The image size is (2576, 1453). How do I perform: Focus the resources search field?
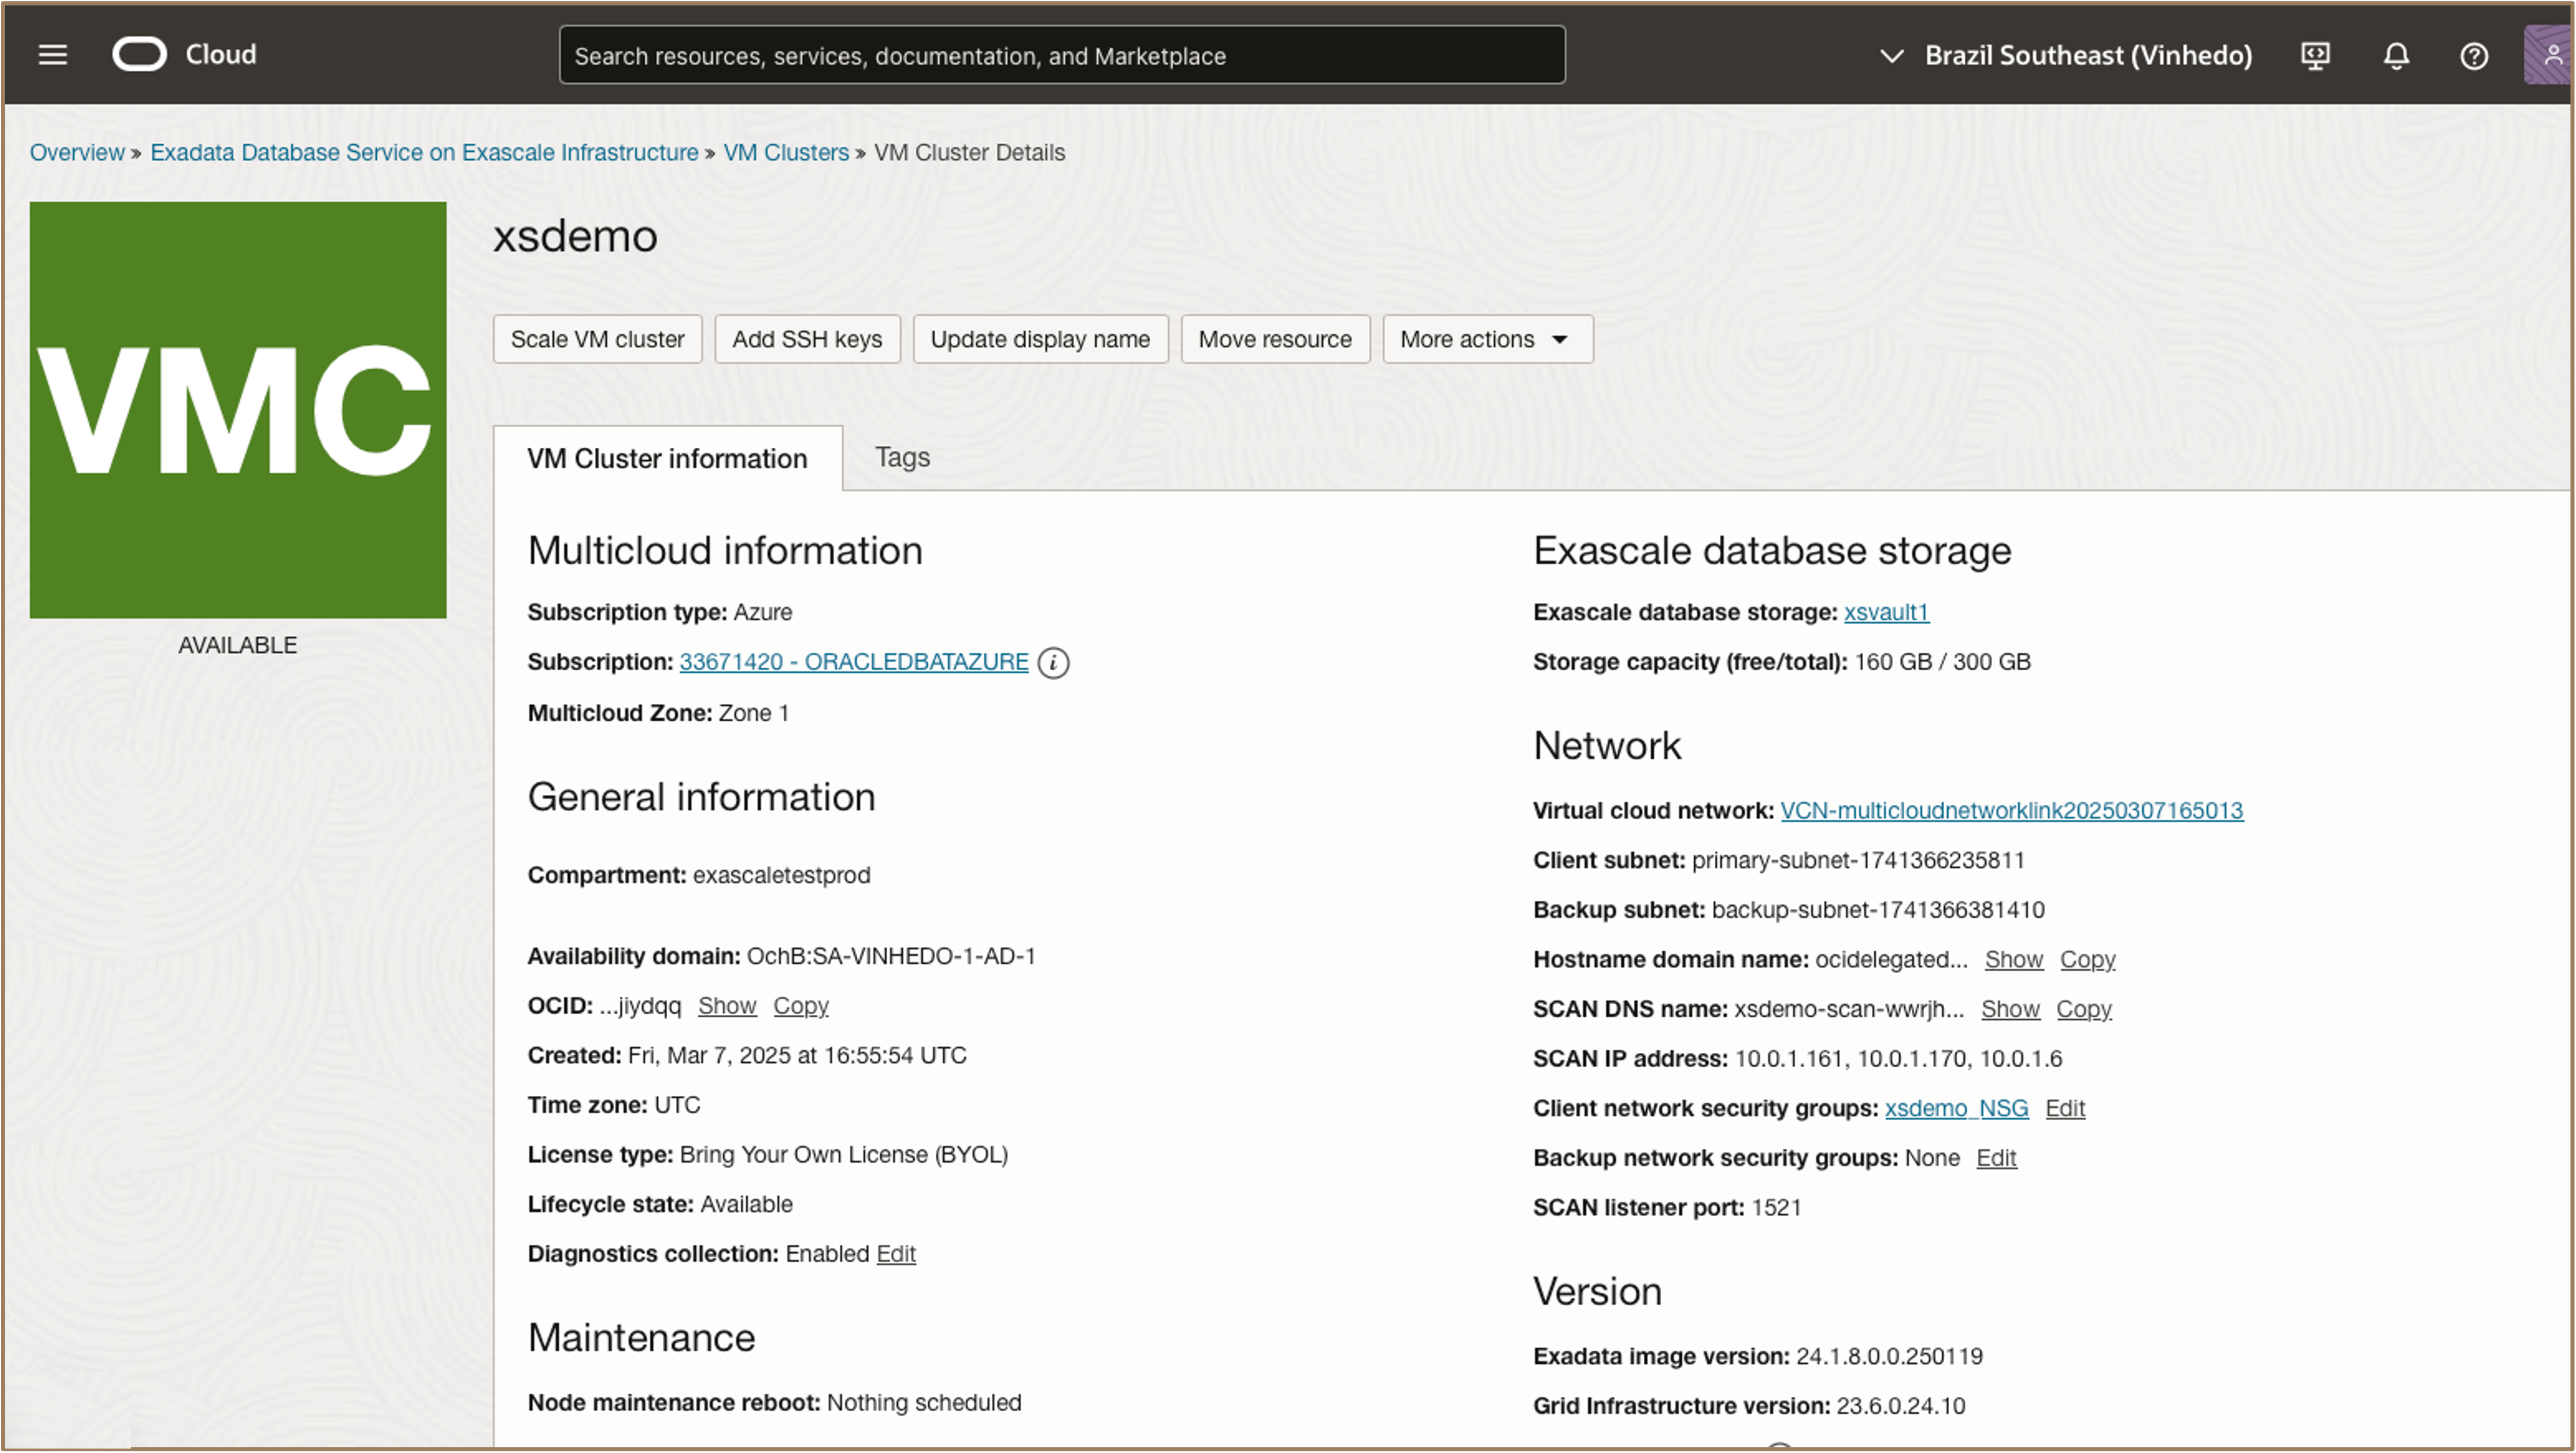[x=1061, y=56]
